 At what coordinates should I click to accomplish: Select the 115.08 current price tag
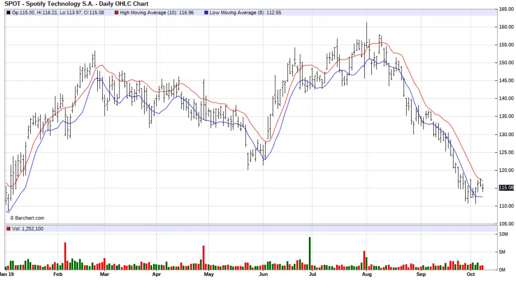click(505, 188)
